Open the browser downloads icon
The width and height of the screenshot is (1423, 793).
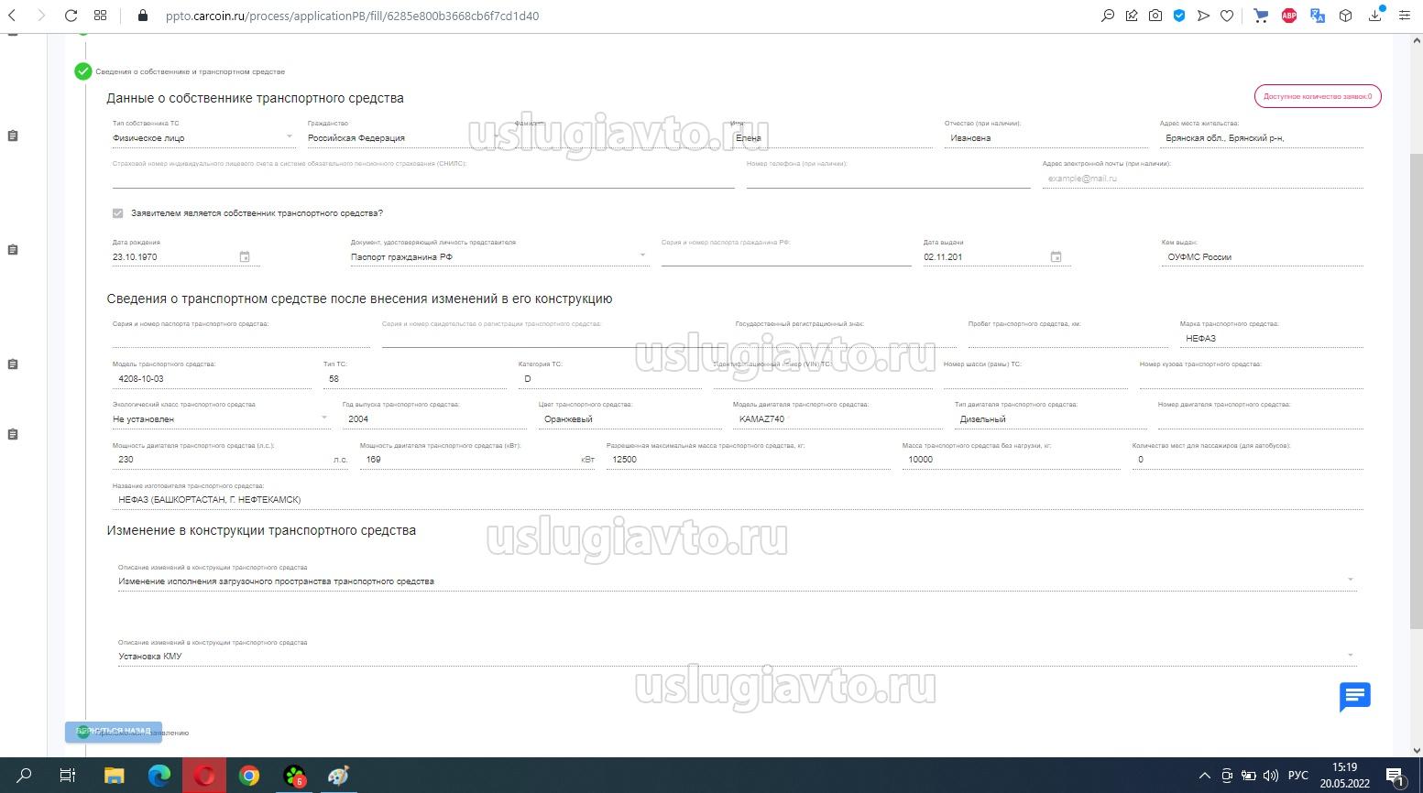(x=1374, y=16)
